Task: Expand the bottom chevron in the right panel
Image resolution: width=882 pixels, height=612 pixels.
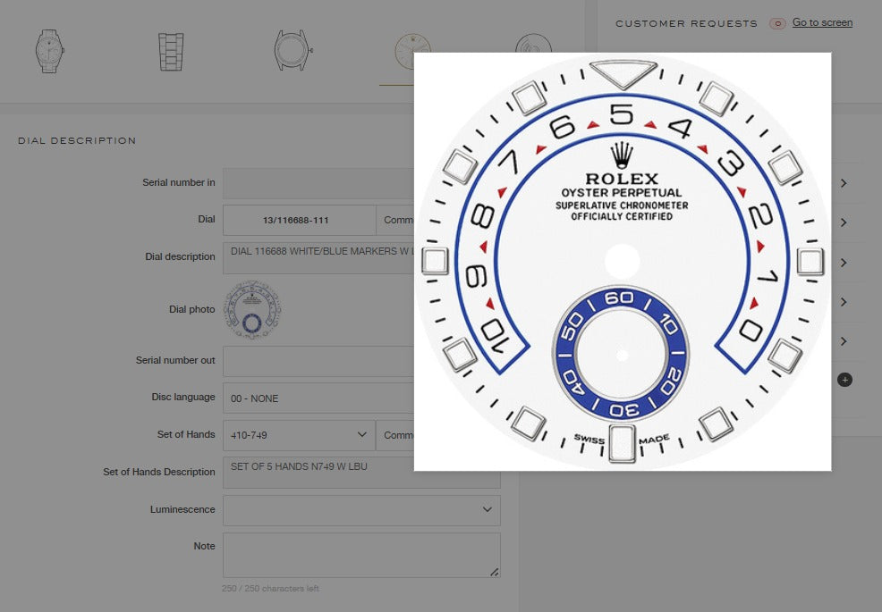Action: click(843, 341)
